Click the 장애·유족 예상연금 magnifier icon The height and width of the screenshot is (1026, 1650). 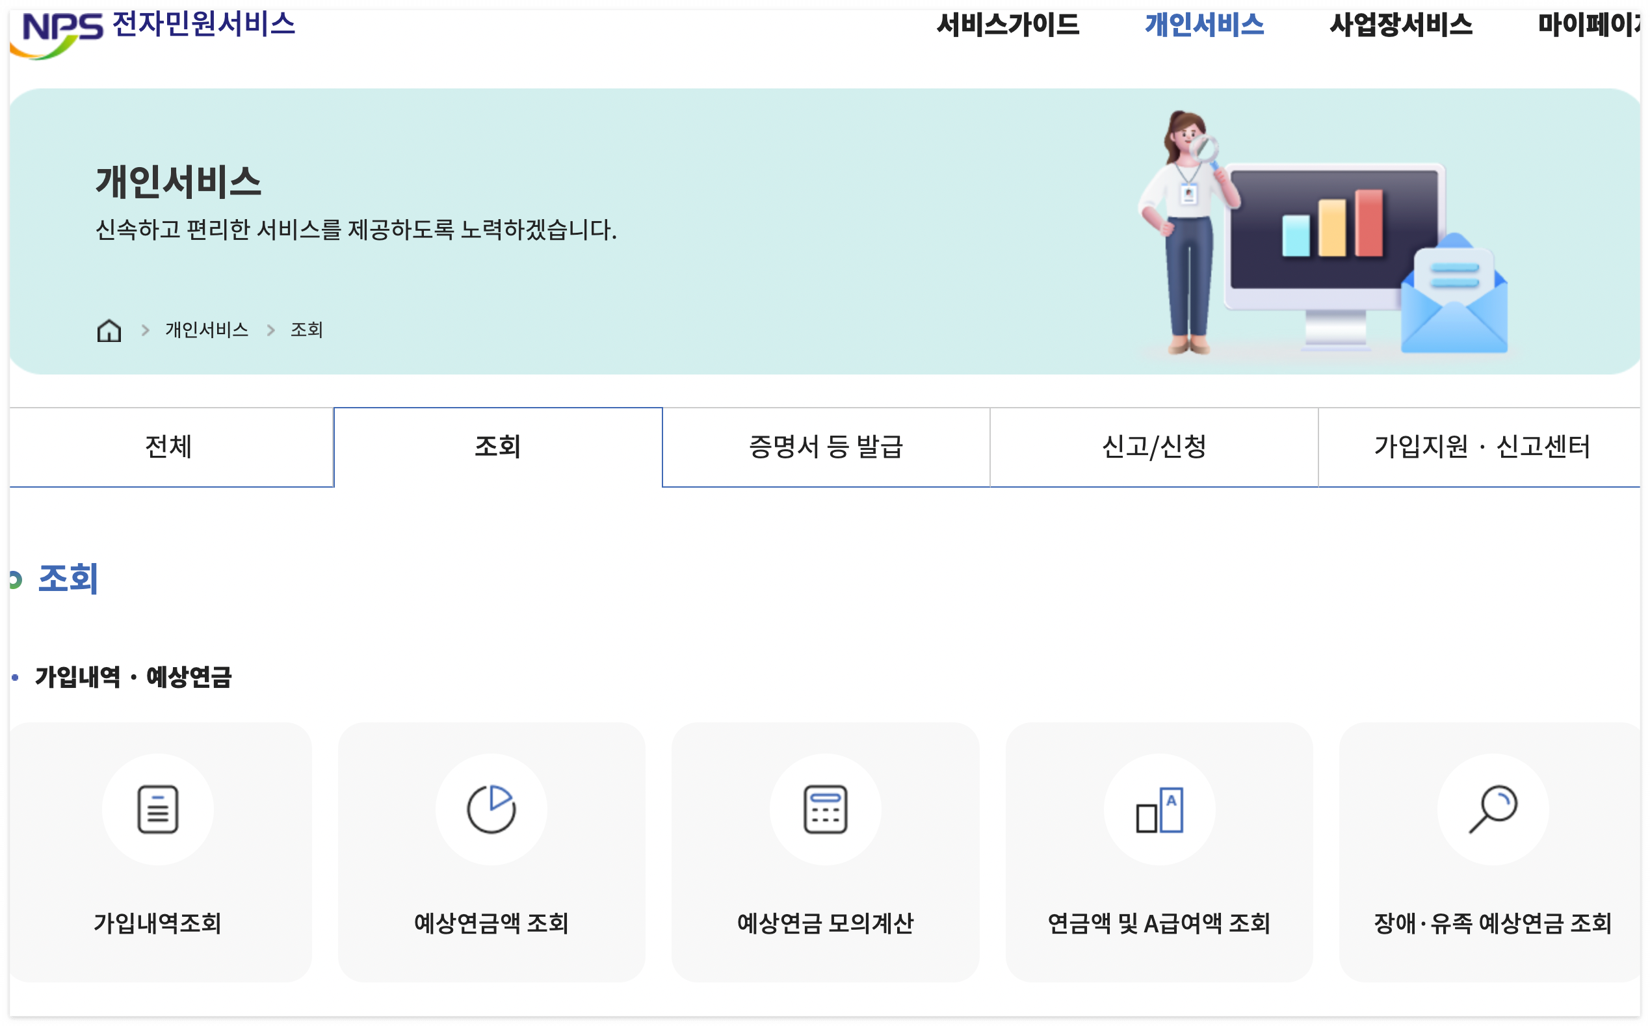tap(1493, 809)
